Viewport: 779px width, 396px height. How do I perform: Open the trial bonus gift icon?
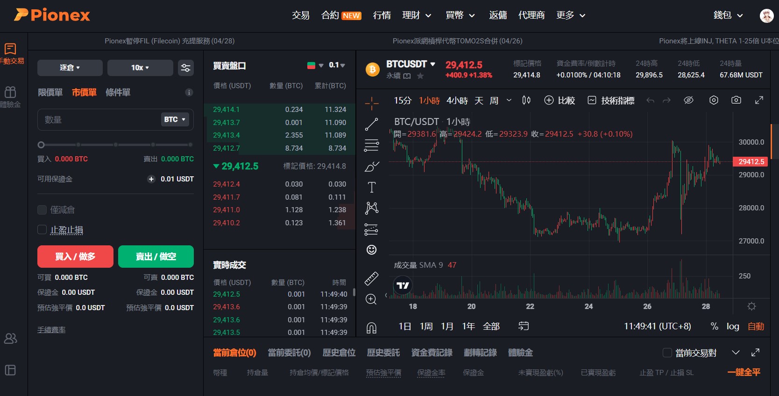coord(11,97)
